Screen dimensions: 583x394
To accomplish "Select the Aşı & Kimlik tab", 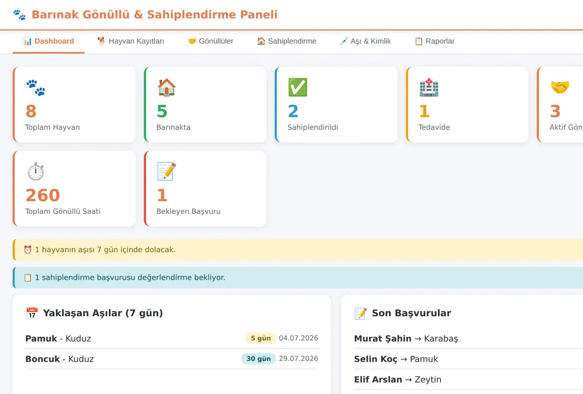I will [x=365, y=41].
